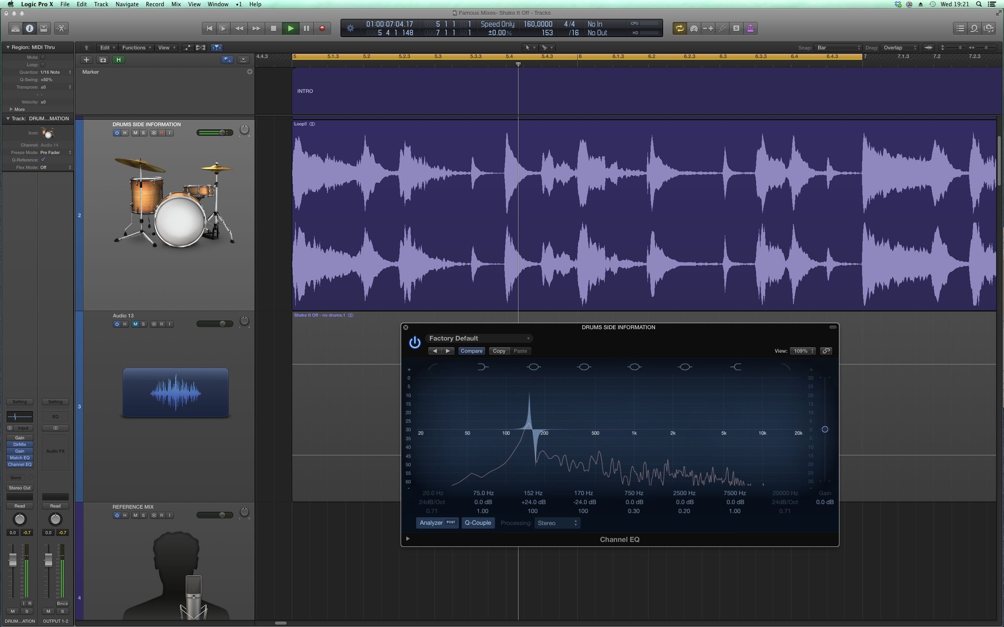Image resolution: width=1004 pixels, height=627 pixels.
Task: Toggle the Analyzer button in Channel EQ
Action: (x=437, y=523)
